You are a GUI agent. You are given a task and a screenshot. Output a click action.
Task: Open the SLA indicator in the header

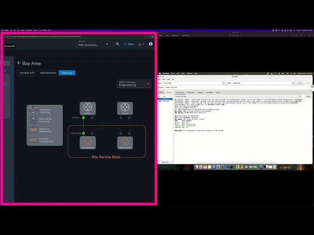coord(129,44)
